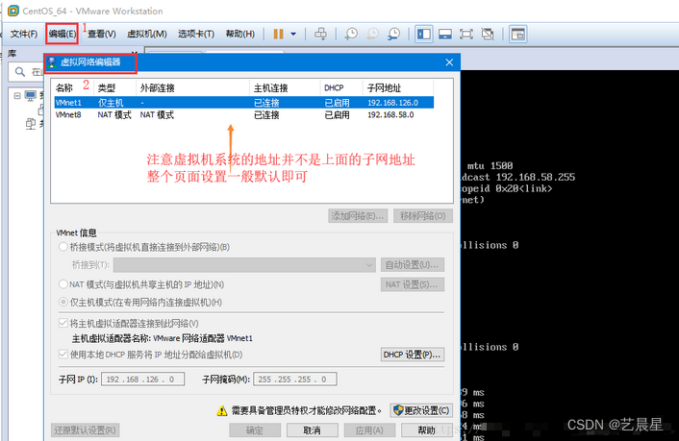Click the 添加网络(E)... button
The height and width of the screenshot is (441, 679).
tap(358, 216)
